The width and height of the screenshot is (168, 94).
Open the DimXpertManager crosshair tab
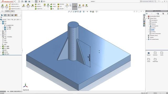pyautogui.click(x=12, y=15)
